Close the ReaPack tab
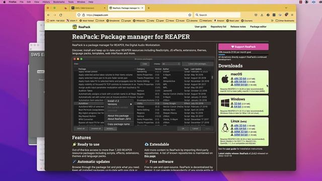 click(x=142, y=8)
